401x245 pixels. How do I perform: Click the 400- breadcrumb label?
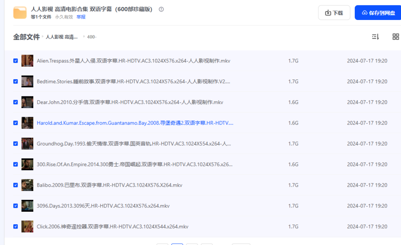pyautogui.click(x=92, y=37)
